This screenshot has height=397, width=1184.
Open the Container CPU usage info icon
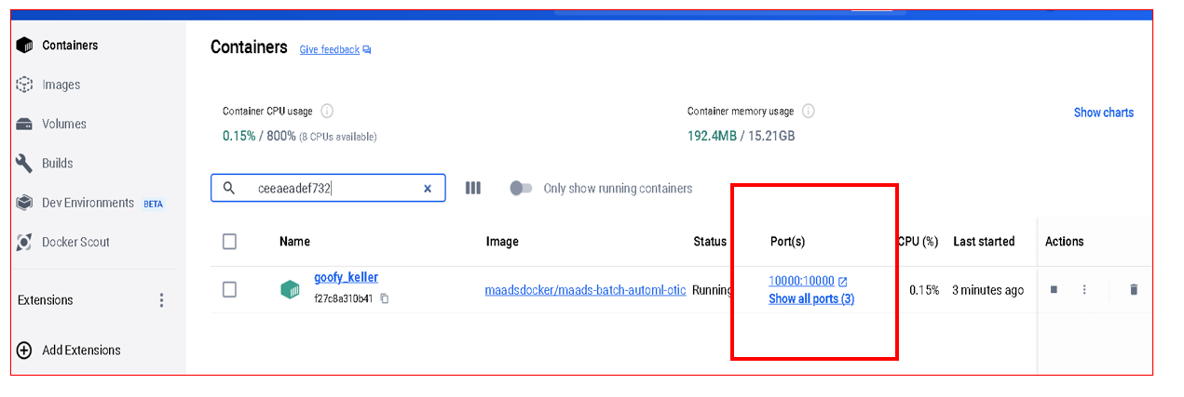point(327,111)
